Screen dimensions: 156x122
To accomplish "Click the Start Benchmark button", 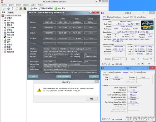I will tap(64, 77).
